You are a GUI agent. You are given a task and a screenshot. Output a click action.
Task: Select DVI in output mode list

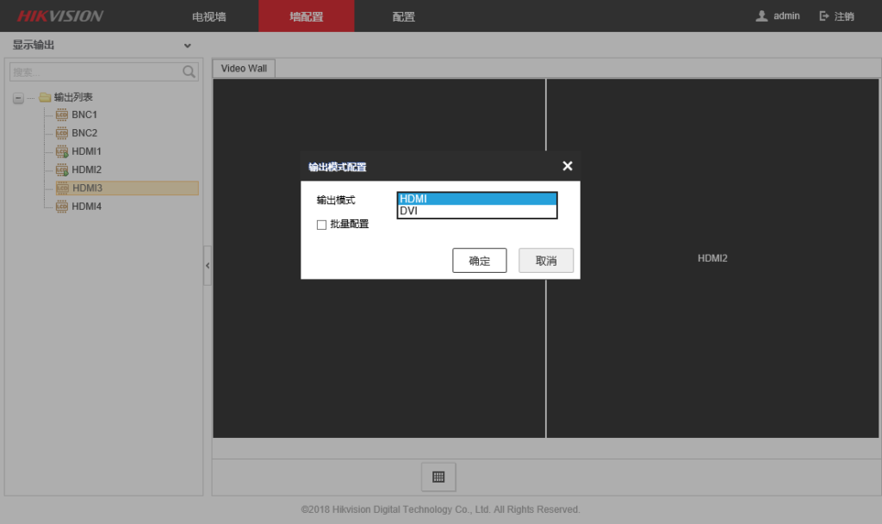(x=476, y=211)
